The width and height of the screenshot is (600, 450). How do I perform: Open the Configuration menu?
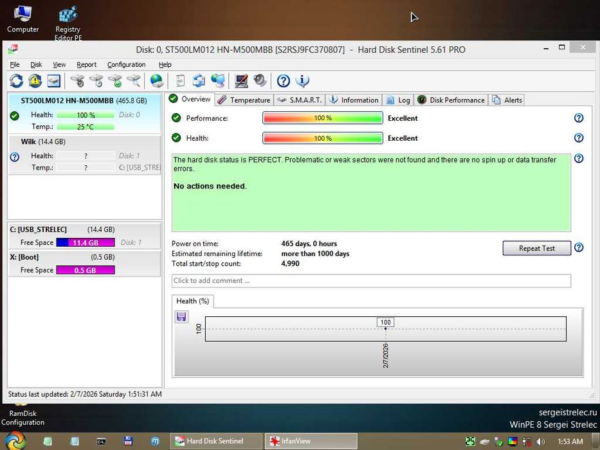(x=126, y=65)
